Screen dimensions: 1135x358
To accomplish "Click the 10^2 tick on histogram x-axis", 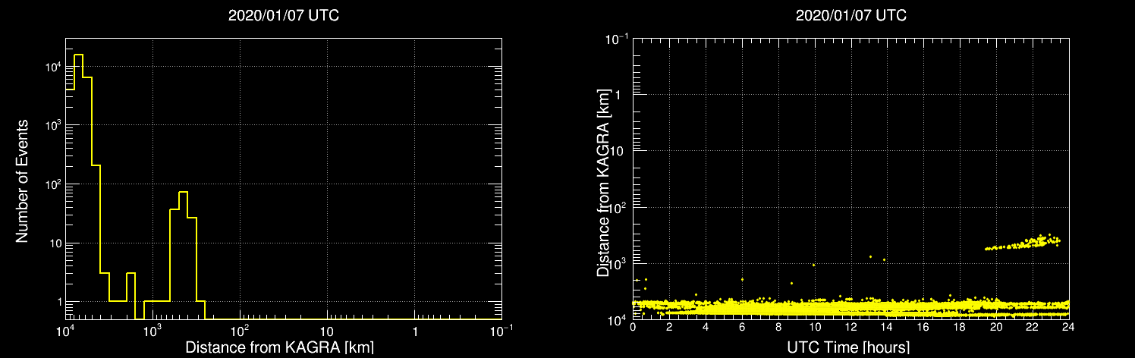I will click(240, 330).
